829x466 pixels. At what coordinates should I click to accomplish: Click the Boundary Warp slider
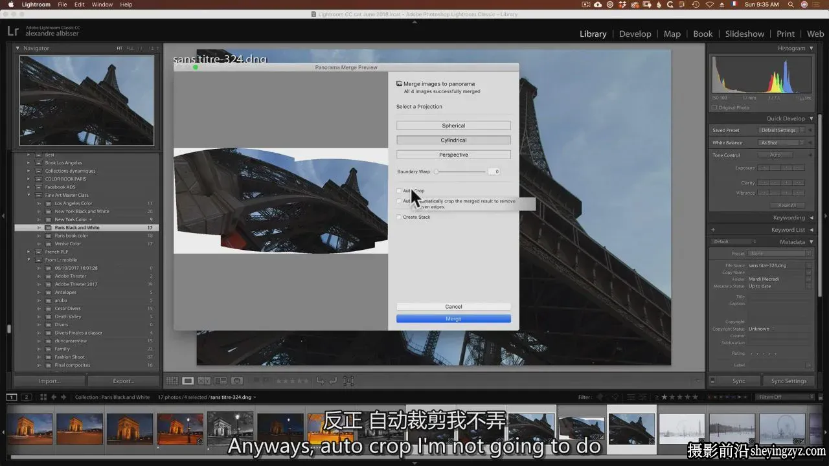pos(460,172)
